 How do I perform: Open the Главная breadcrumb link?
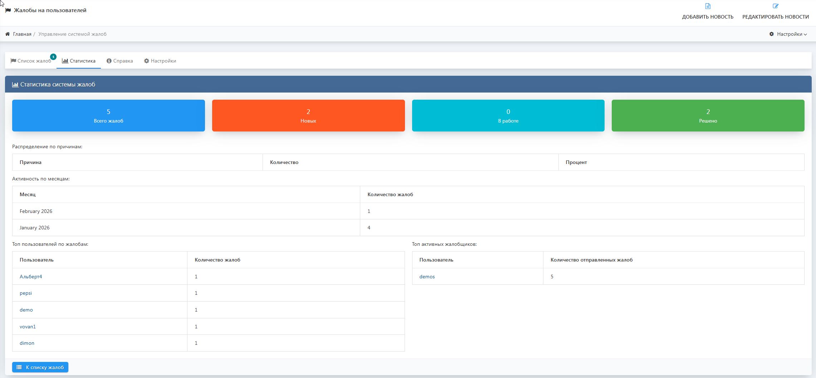(x=22, y=34)
